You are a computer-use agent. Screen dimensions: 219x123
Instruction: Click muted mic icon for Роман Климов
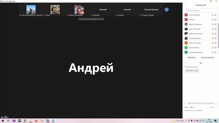tap(212, 47)
